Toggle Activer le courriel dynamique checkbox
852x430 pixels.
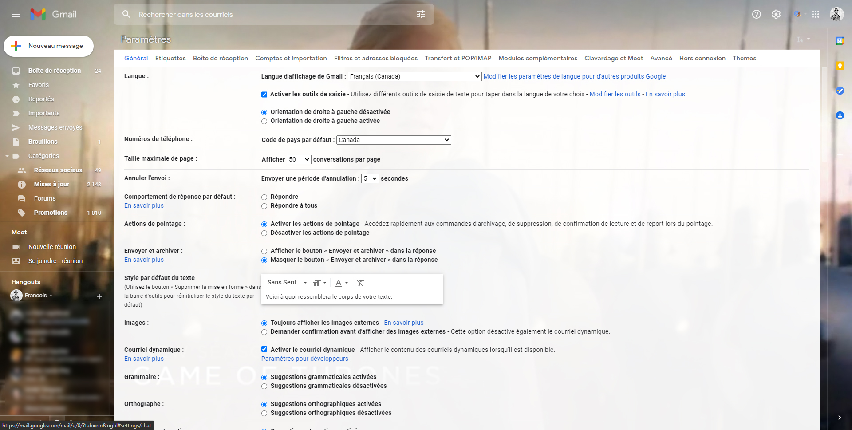(264, 349)
